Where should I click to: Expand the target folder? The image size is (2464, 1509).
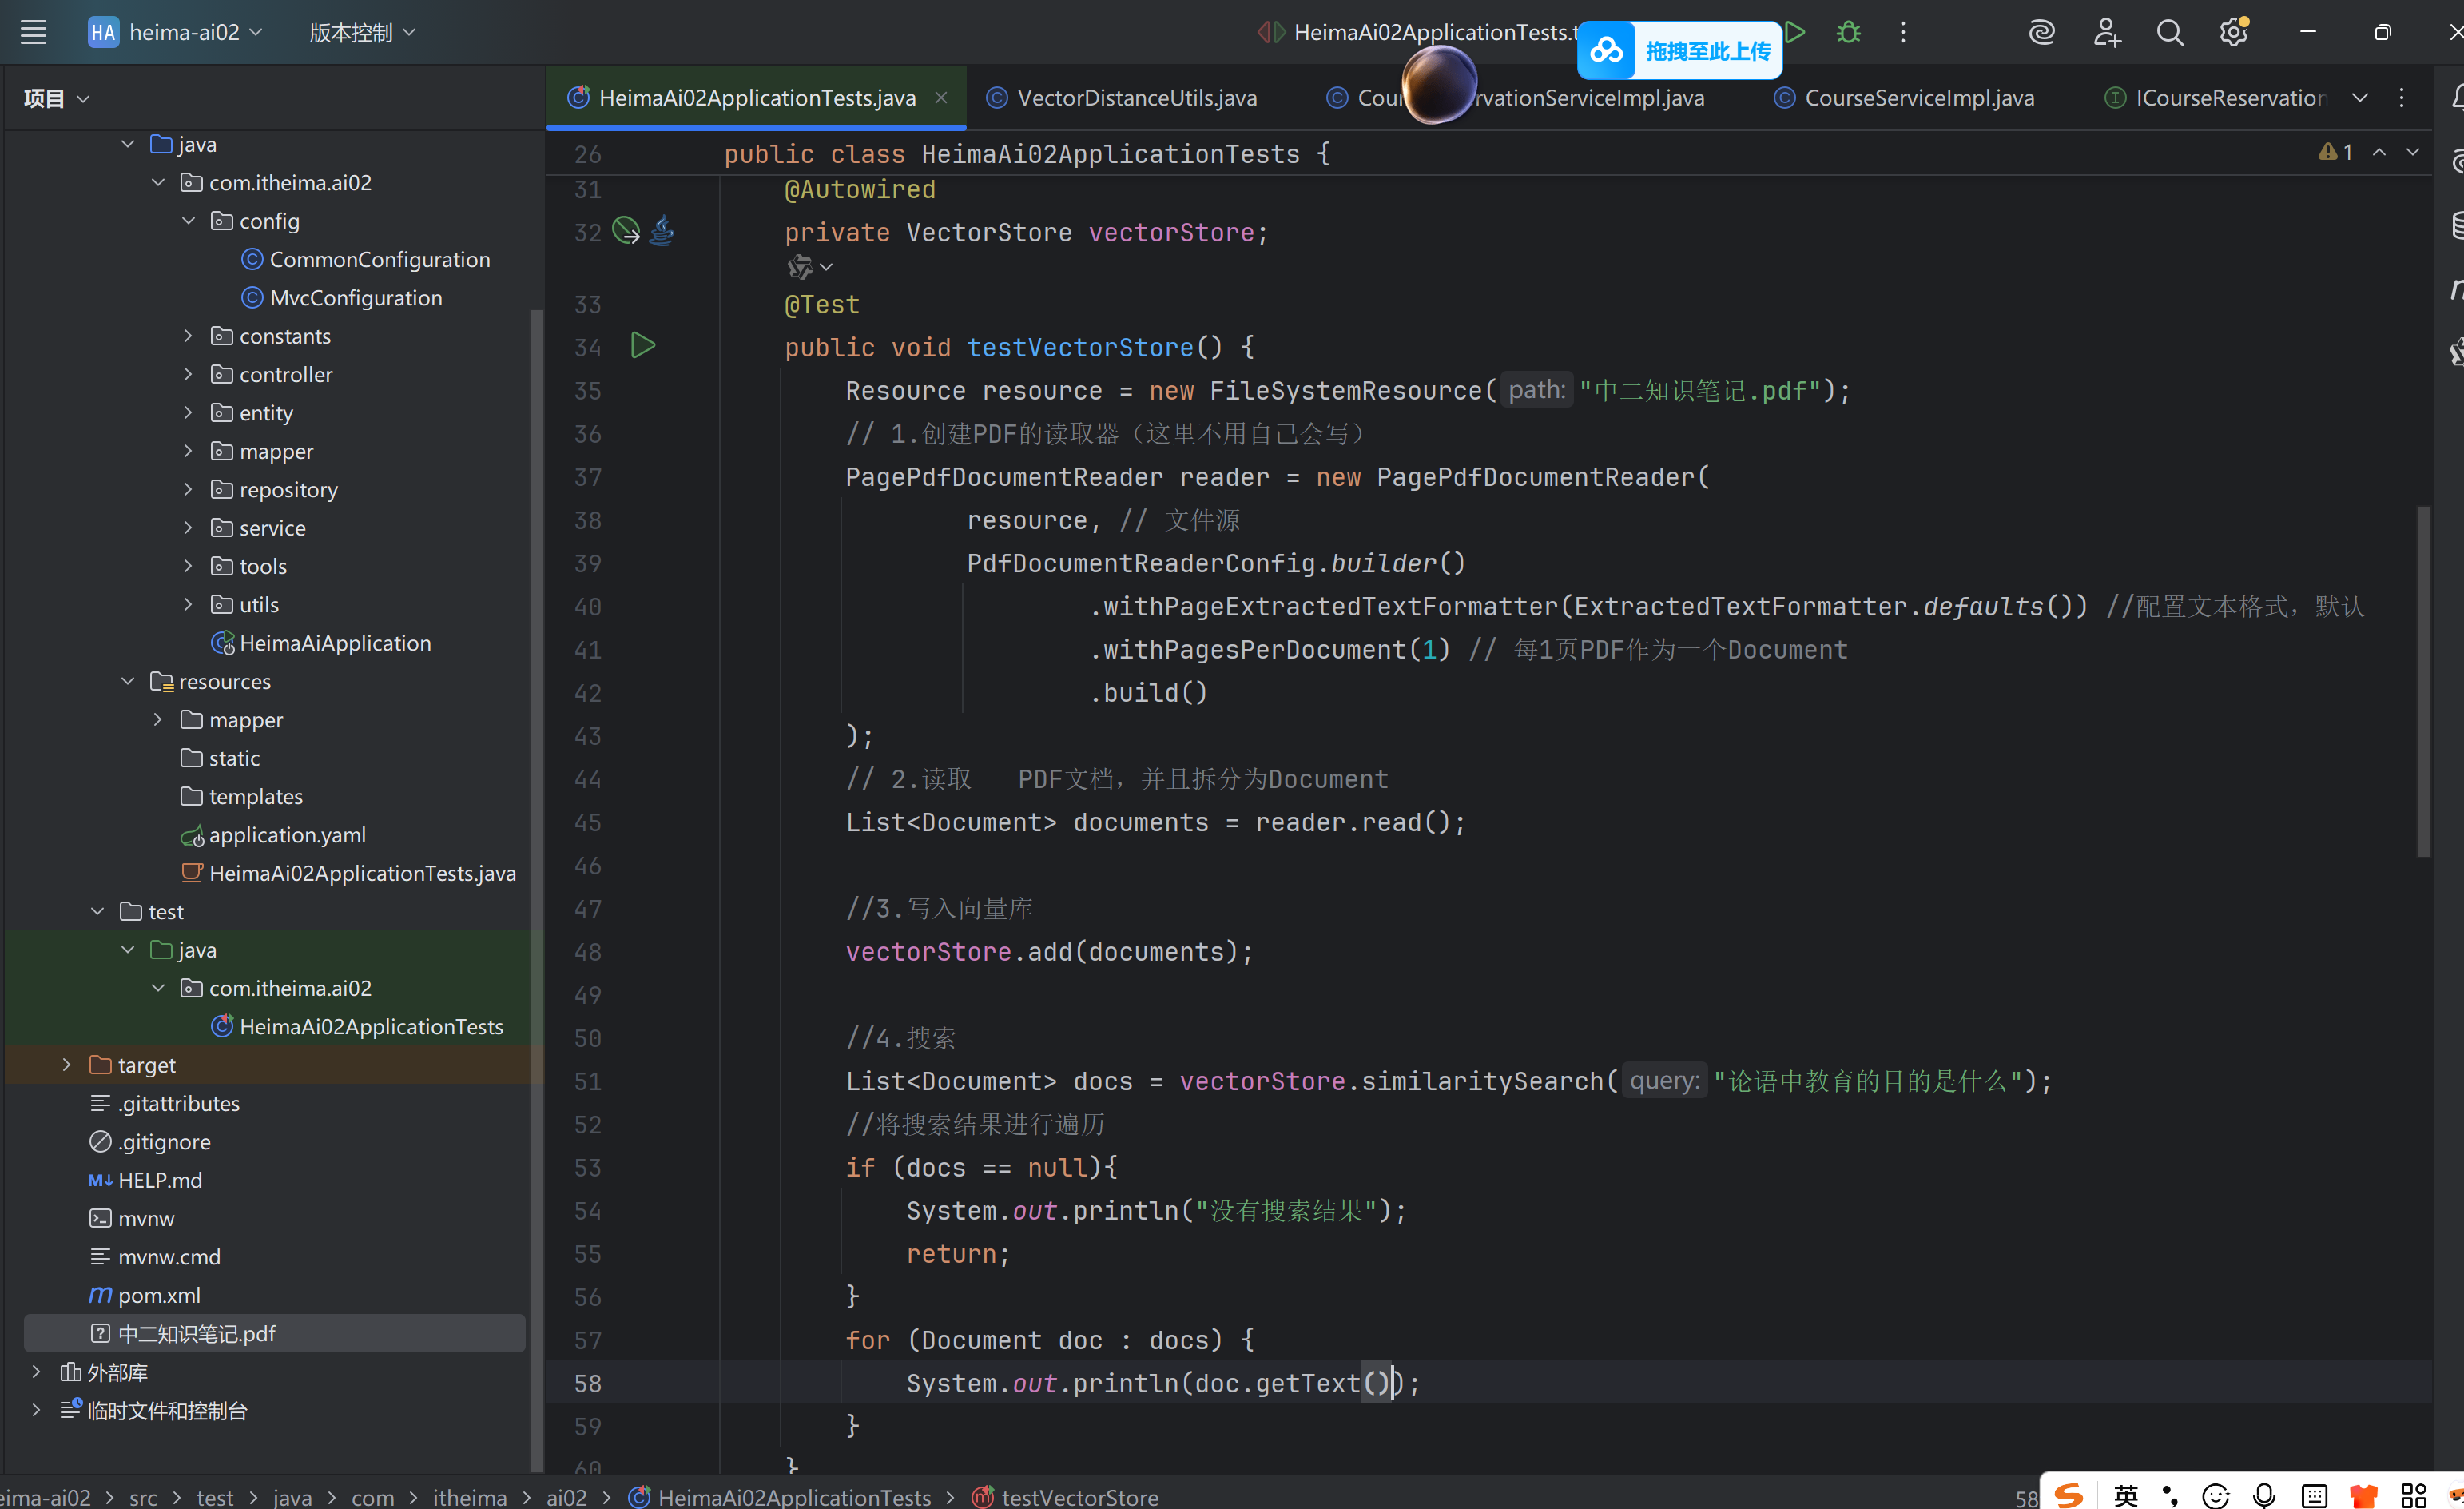66,1065
